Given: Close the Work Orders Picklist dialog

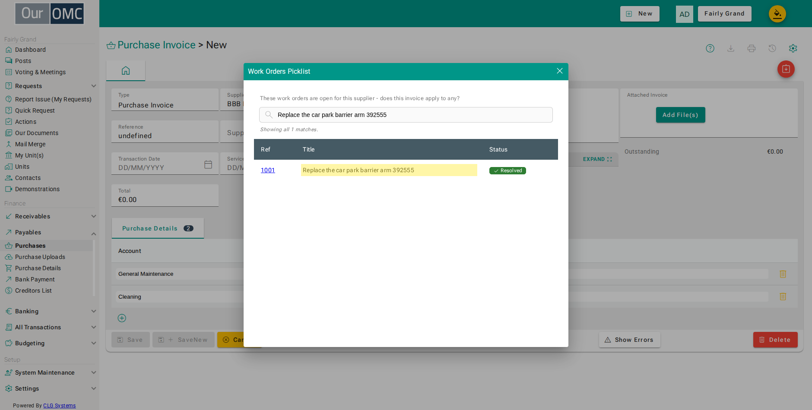Looking at the screenshot, I should tap(559, 71).
